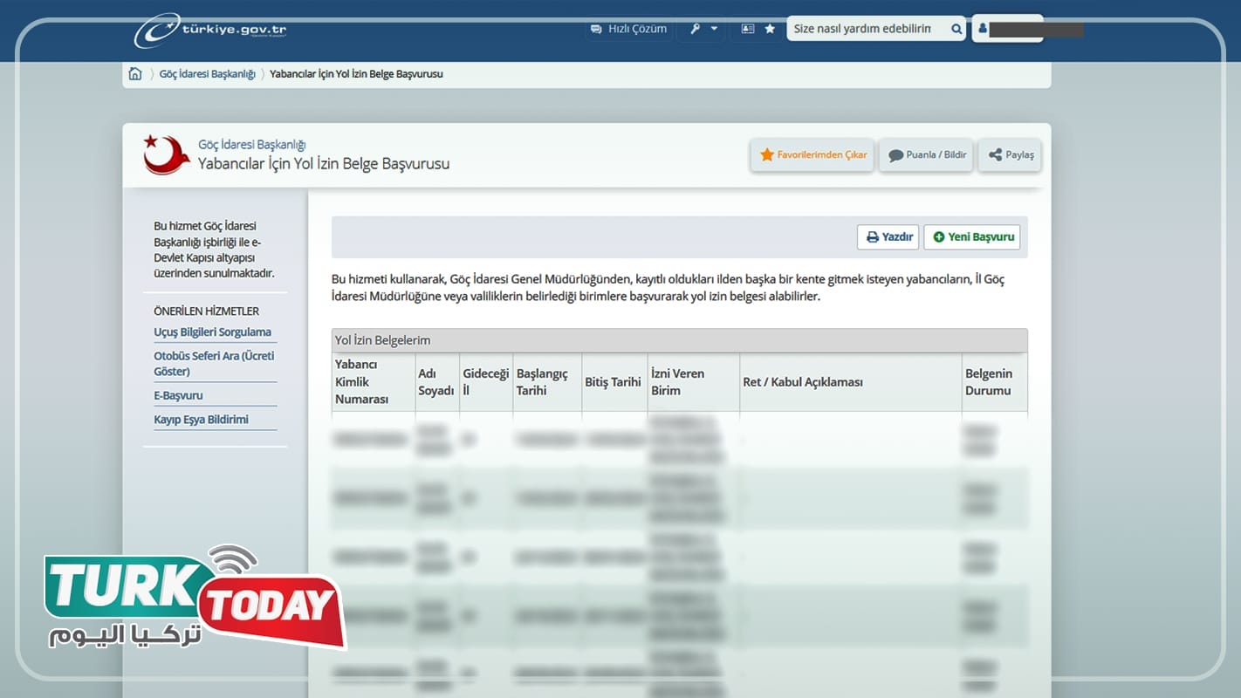Image resolution: width=1241 pixels, height=698 pixels.
Task: Open the home icon in breadcrumb
Action: 135,74
